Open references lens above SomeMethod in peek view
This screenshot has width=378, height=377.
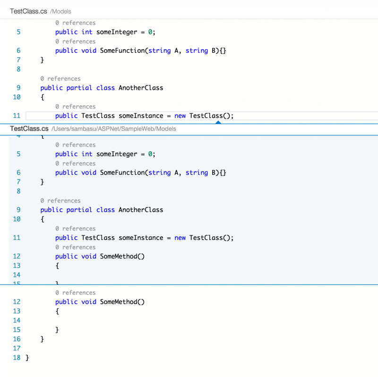75,247
